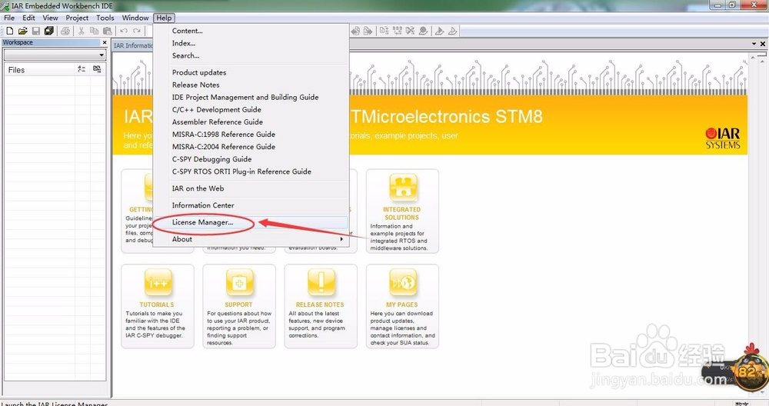
Task: Click the New Document toolbar icon
Action: (10, 31)
